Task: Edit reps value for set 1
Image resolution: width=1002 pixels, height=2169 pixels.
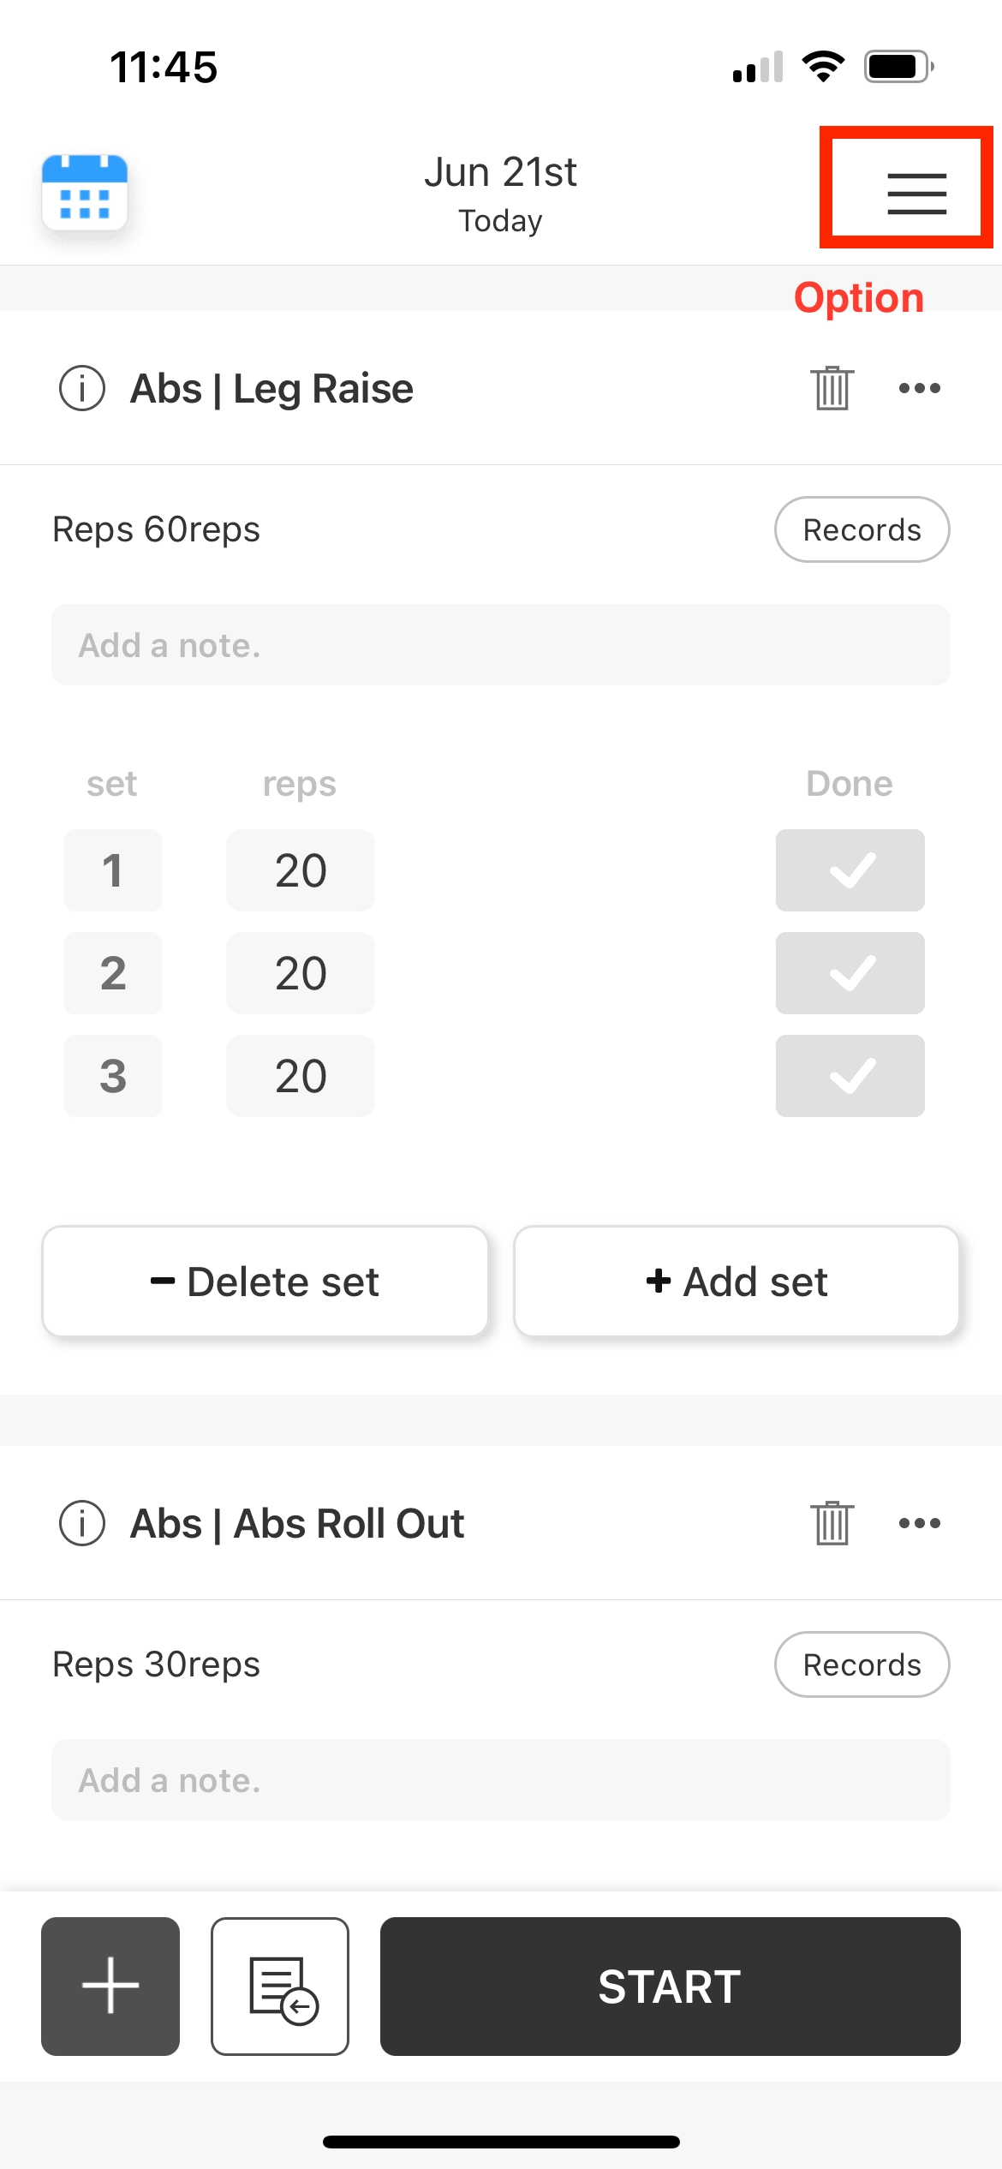Action: click(301, 870)
